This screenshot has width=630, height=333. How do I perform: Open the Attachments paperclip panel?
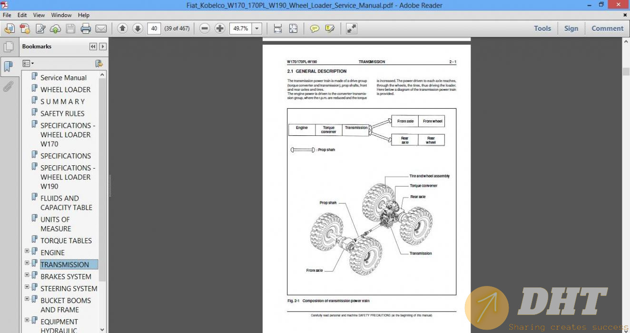click(x=8, y=86)
